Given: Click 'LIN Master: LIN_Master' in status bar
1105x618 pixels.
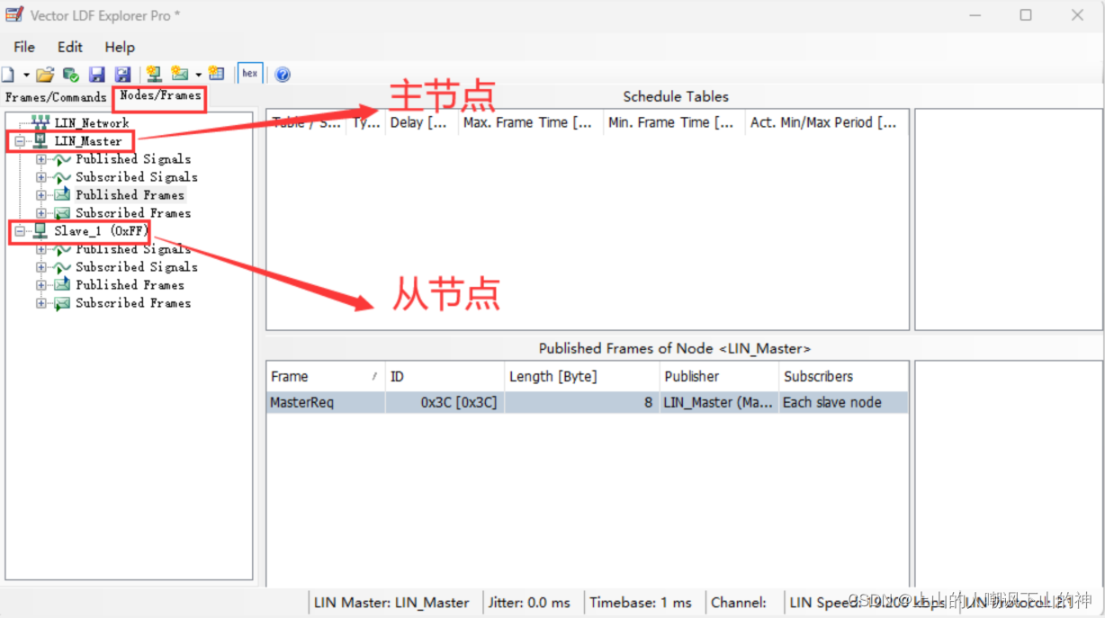Looking at the screenshot, I should pyautogui.click(x=391, y=603).
